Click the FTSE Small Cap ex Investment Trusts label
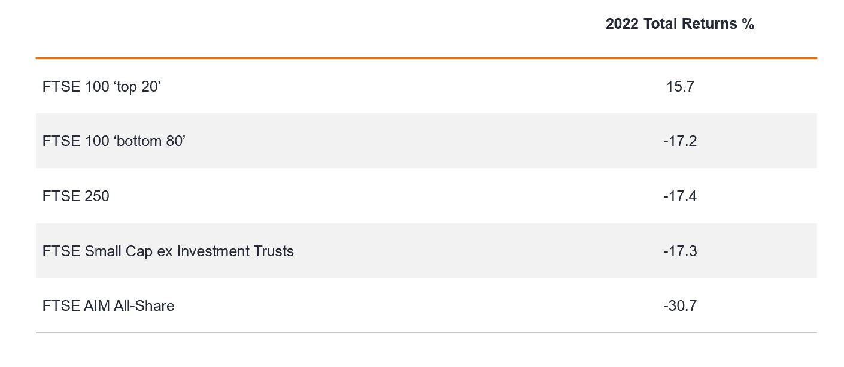The width and height of the screenshot is (844, 367). point(168,251)
